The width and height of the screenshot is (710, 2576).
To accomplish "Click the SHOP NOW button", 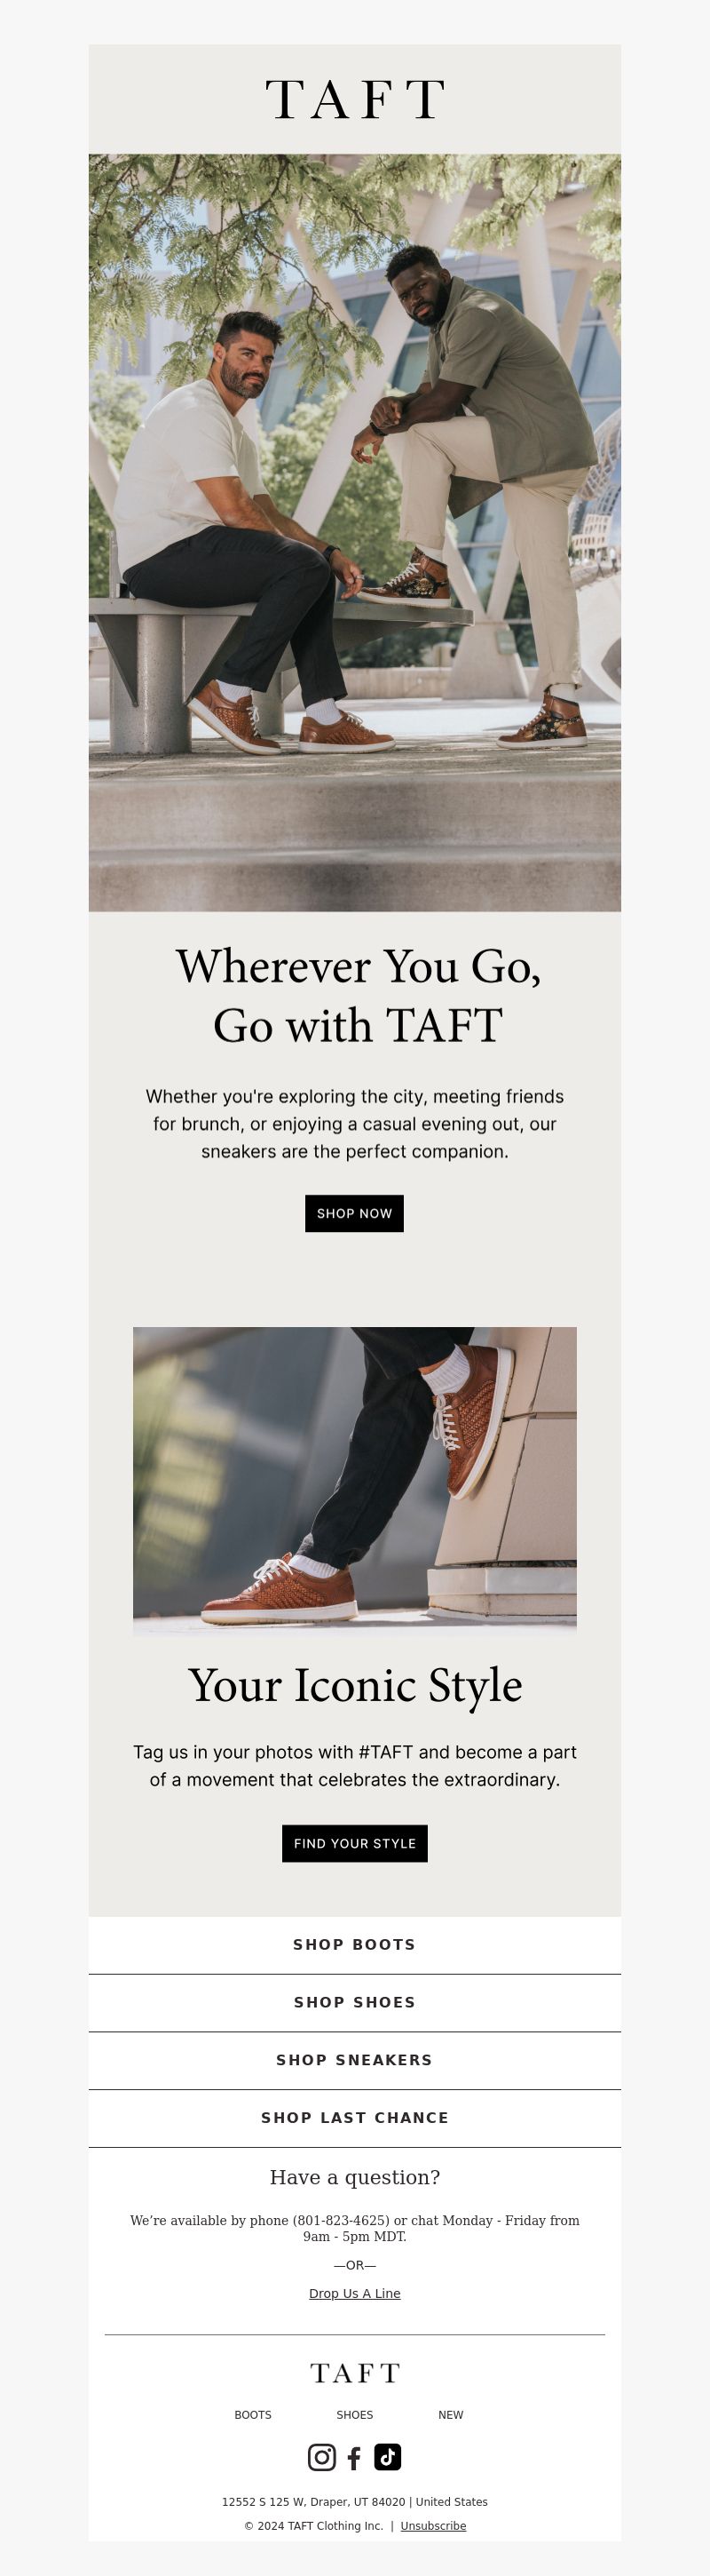I will click(354, 1213).
